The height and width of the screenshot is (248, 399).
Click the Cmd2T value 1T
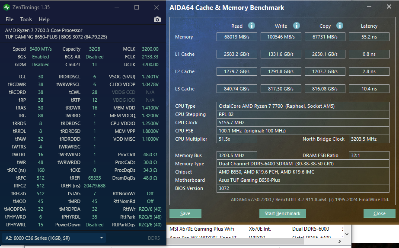click(94, 64)
